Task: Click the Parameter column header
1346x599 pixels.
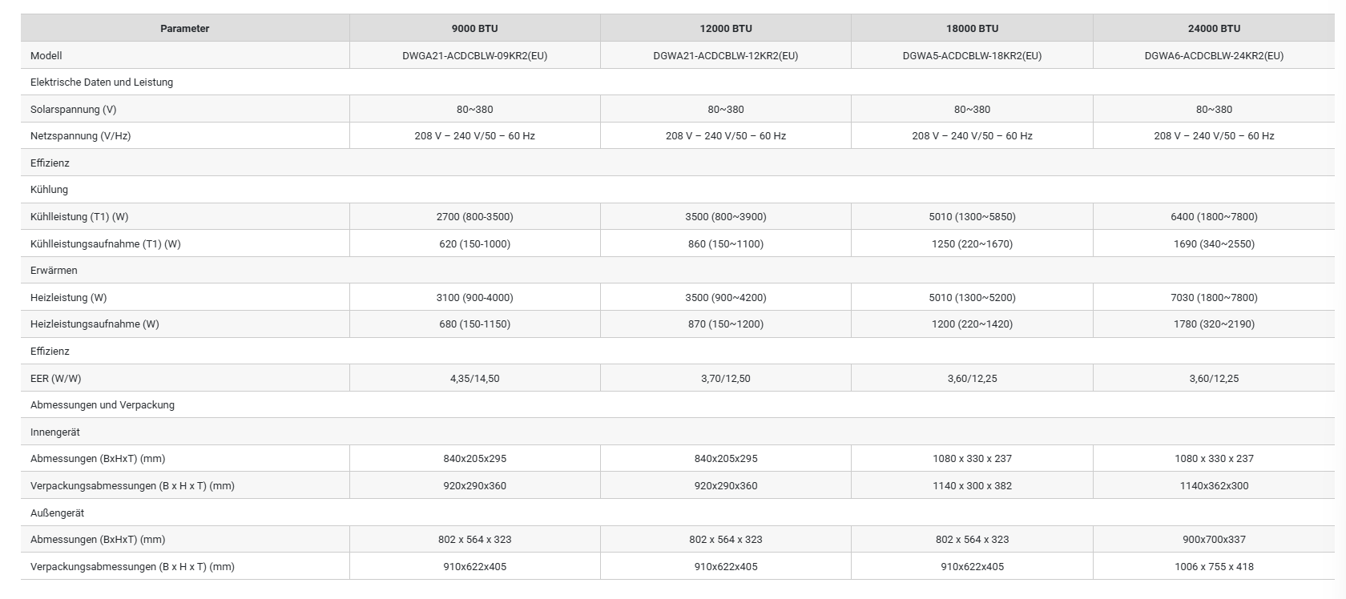Action: point(184,28)
